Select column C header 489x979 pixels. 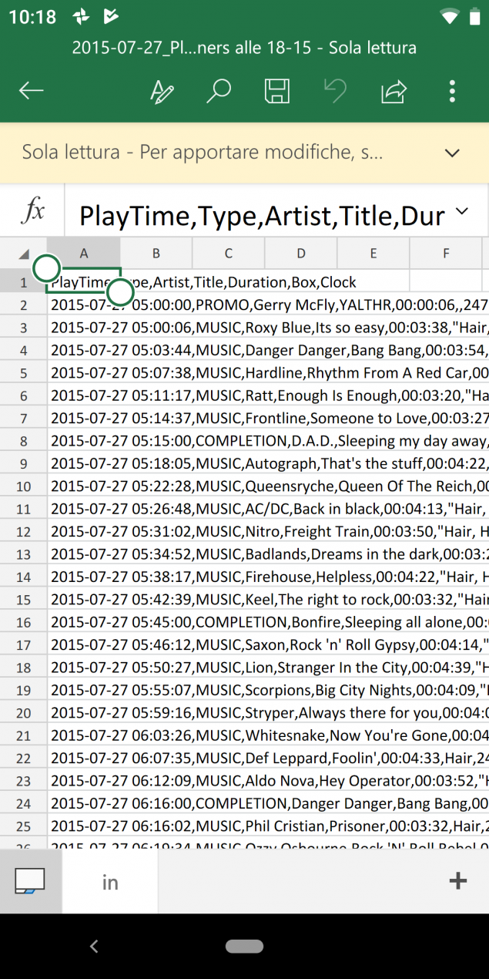click(x=229, y=253)
